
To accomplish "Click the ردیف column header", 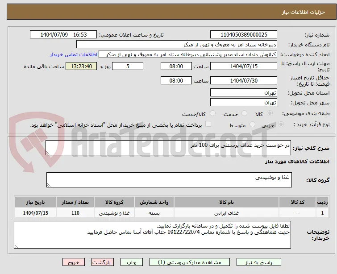I will point(322,202).
